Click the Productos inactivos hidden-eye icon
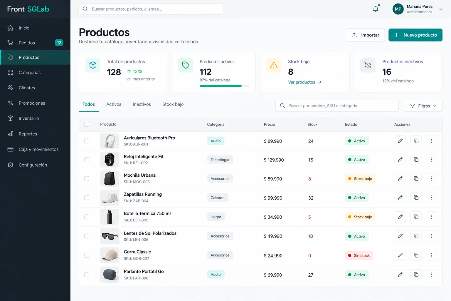Viewport: 451px width, 301px height. coord(368,65)
